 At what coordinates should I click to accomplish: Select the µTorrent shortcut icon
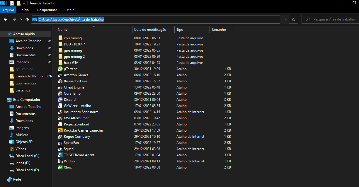pyautogui.click(x=60, y=69)
